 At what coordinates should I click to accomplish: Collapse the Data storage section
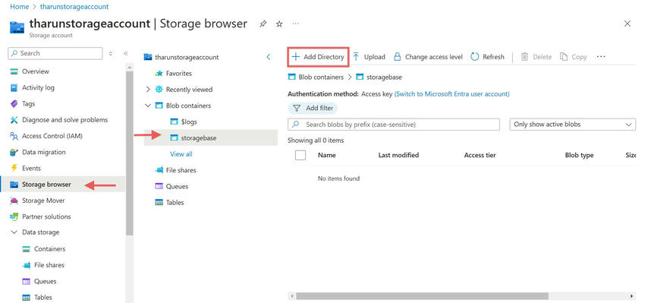(x=14, y=232)
